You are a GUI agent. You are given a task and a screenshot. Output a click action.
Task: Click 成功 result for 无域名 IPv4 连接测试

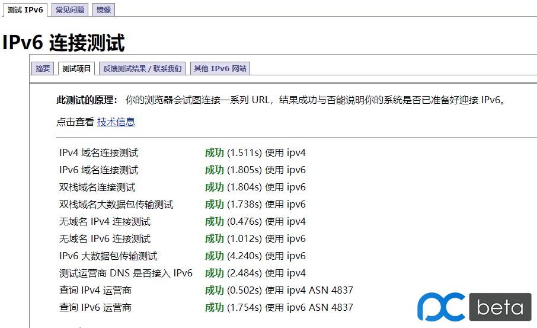click(x=214, y=222)
